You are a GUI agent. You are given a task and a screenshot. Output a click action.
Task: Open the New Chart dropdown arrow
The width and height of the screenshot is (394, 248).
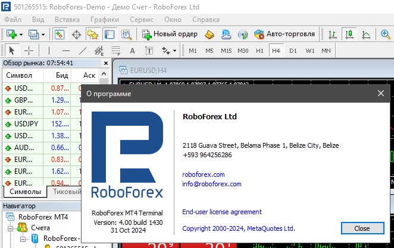(x=21, y=34)
